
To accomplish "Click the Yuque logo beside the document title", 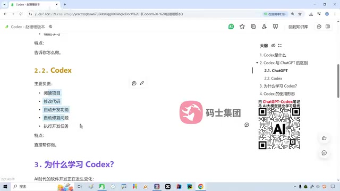I will tap(7, 27).
